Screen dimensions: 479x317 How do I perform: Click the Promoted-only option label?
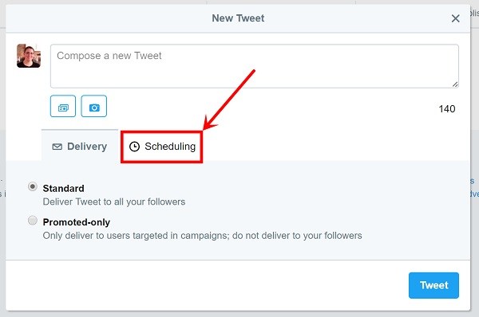point(77,222)
